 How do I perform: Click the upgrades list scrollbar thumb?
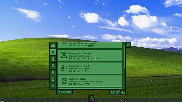(x=124, y=57)
